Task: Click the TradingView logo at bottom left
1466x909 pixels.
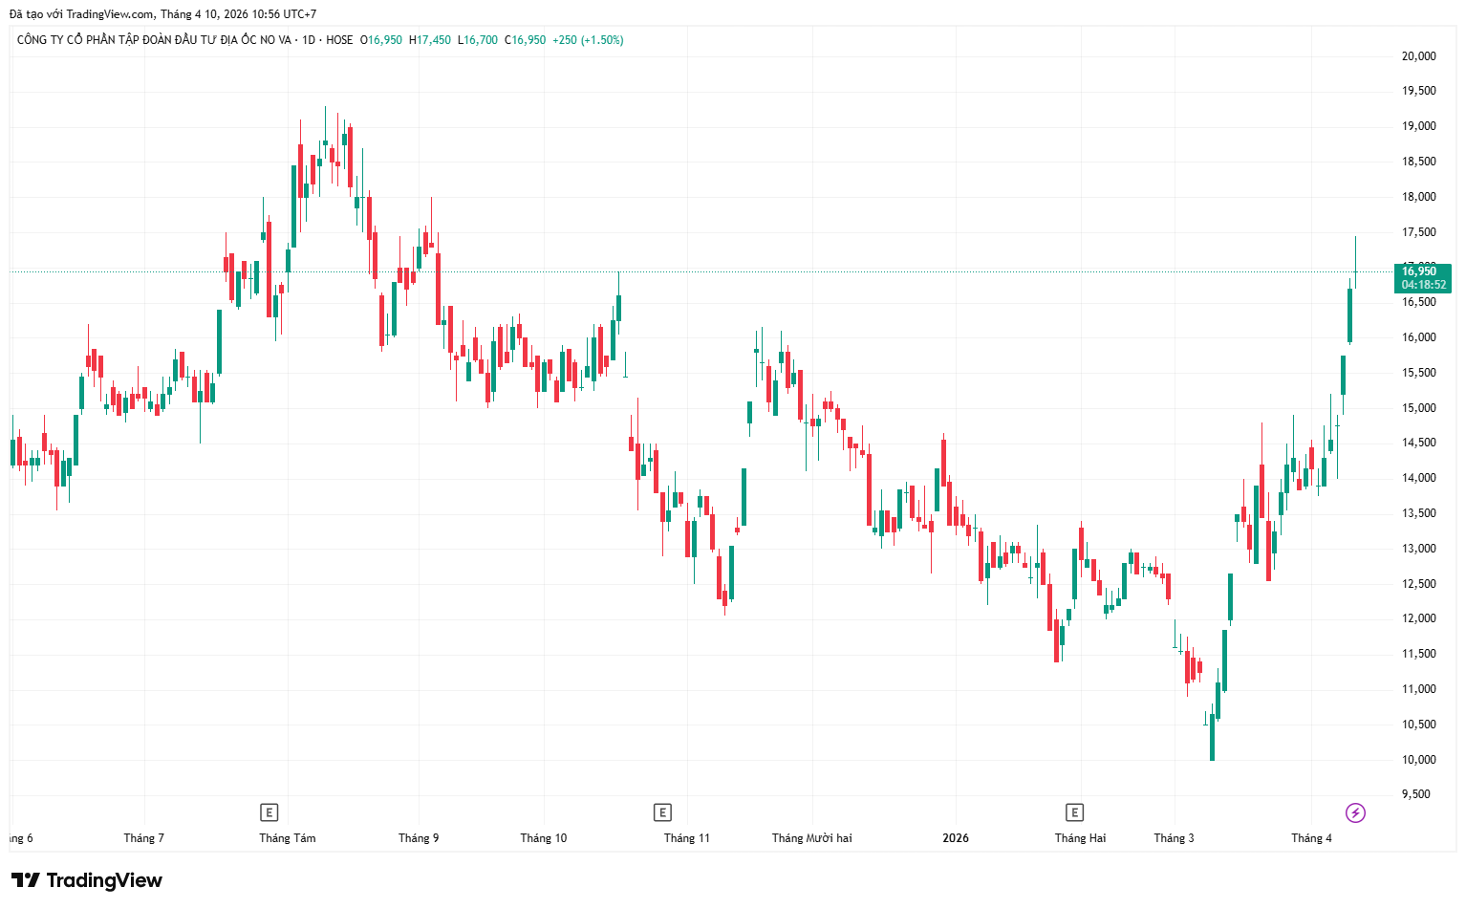Action: (x=87, y=880)
